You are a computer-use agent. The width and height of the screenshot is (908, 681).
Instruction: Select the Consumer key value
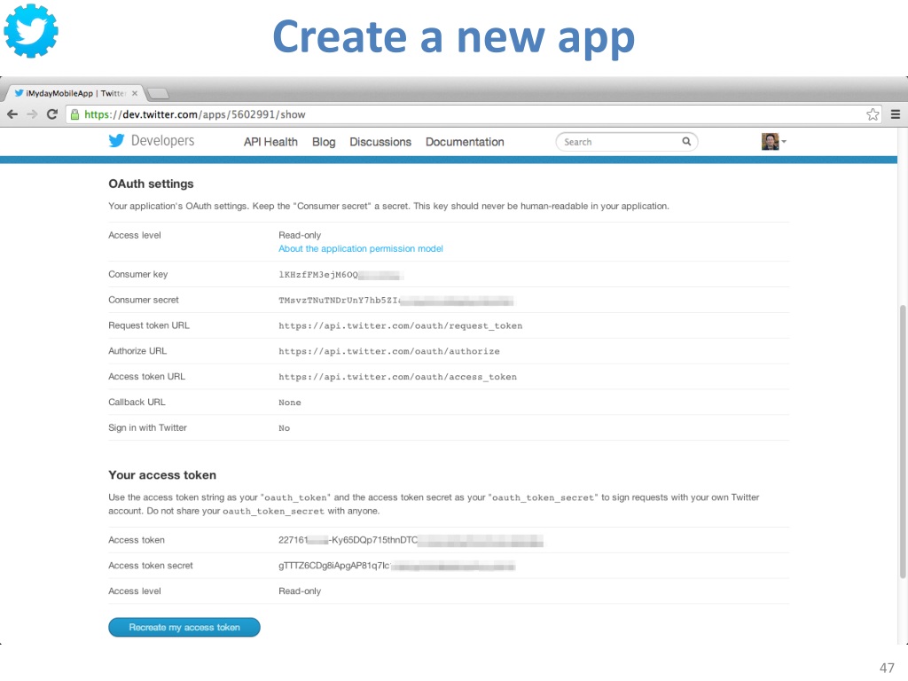coord(340,275)
